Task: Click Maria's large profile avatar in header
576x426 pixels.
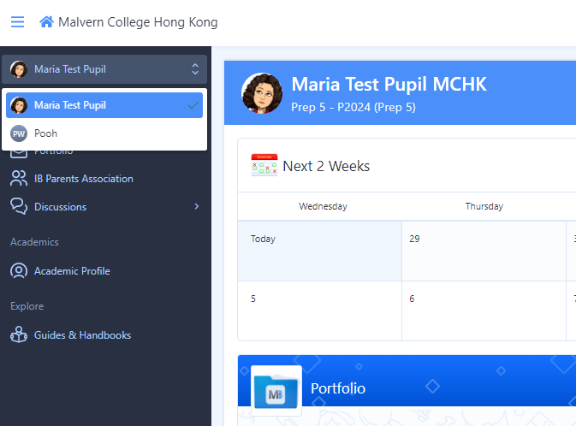Action: click(262, 93)
